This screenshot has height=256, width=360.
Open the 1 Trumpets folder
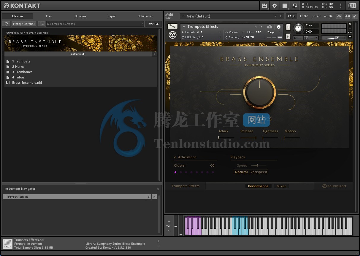point(18,61)
